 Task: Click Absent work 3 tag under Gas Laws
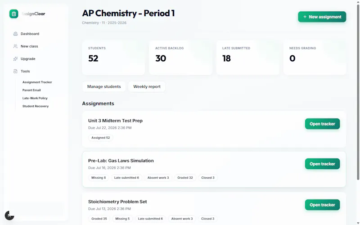(x=158, y=178)
